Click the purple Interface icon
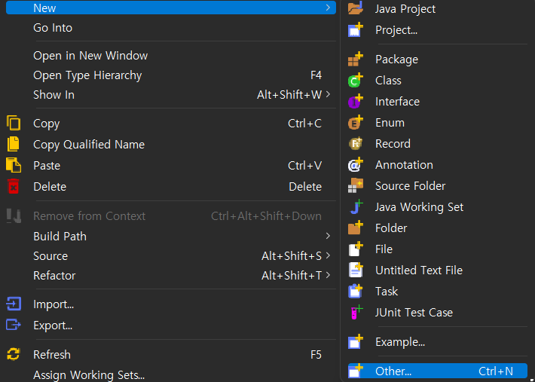This screenshot has width=535, height=382. point(355,102)
